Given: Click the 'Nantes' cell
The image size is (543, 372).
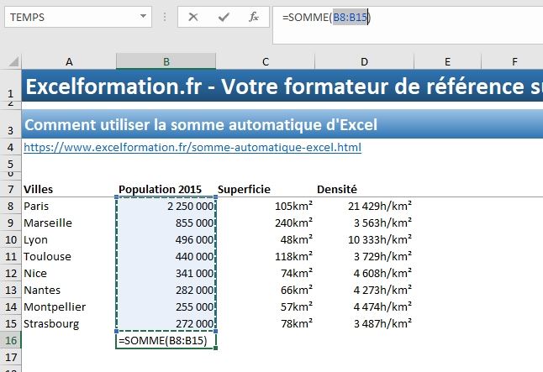Looking at the screenshot, I should tap(69, 290).
